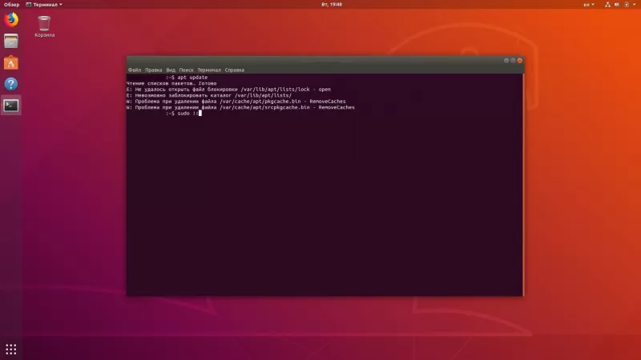The image size is (641, 360).
Task: Open the Вид menu
Action: 171,70
